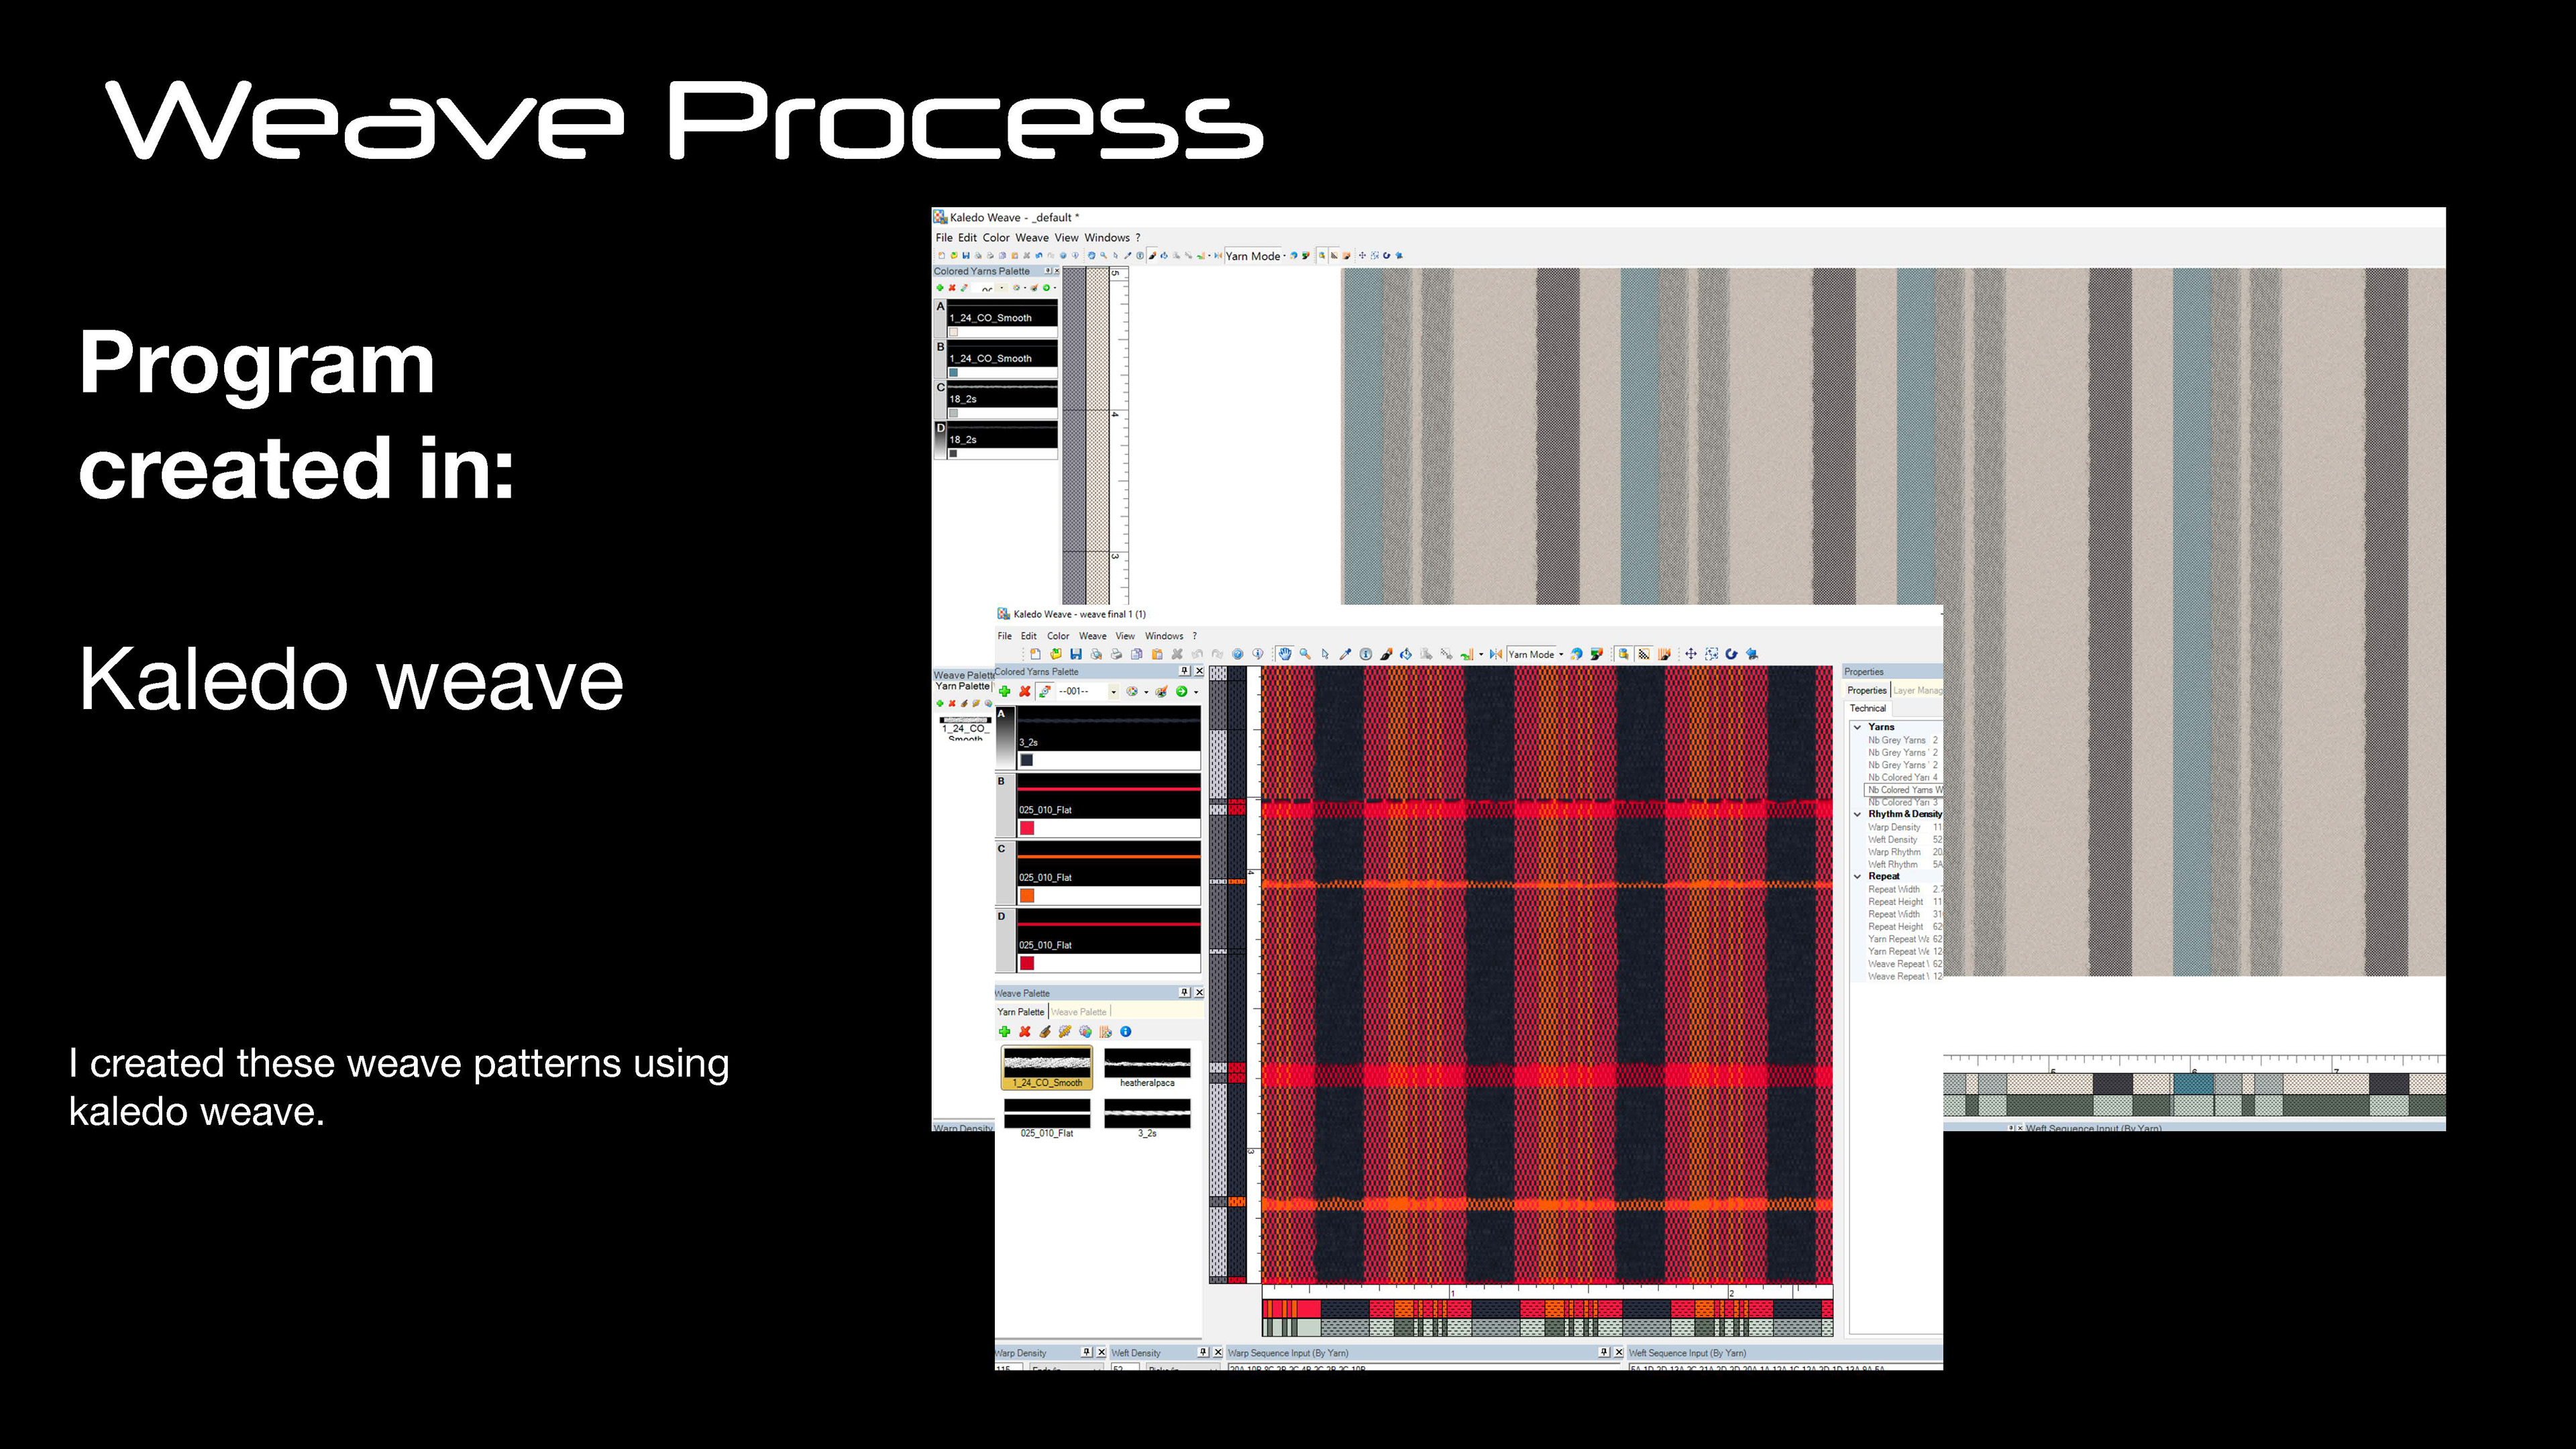
Task: Pick the eyedropper tool in toolbar
Action: 1345,654
